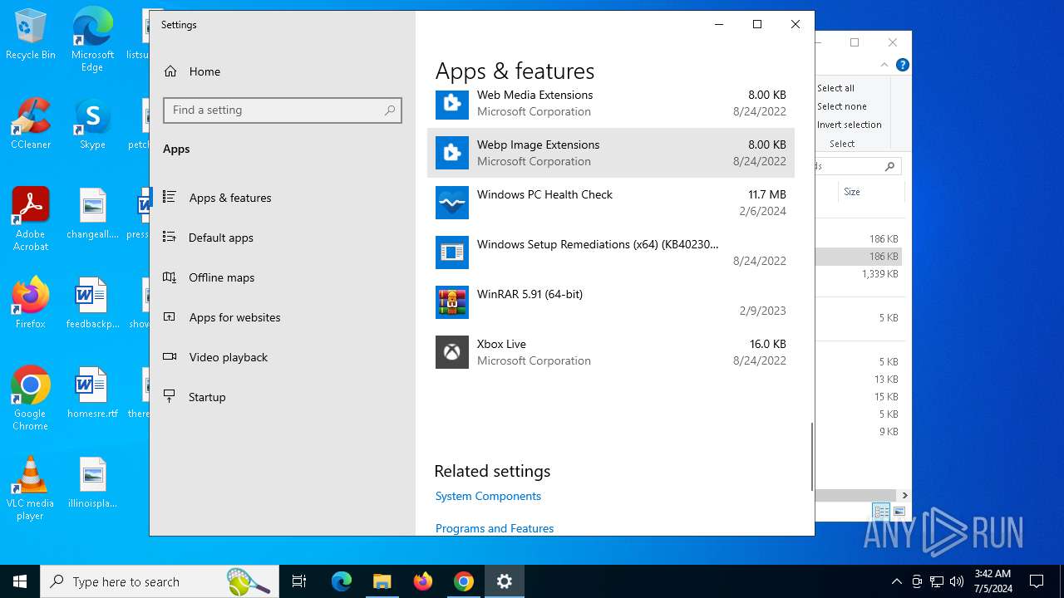Open File Explorer from the taskbar
The height and width of the screenshot is (598, 1064).
point(382,581)
